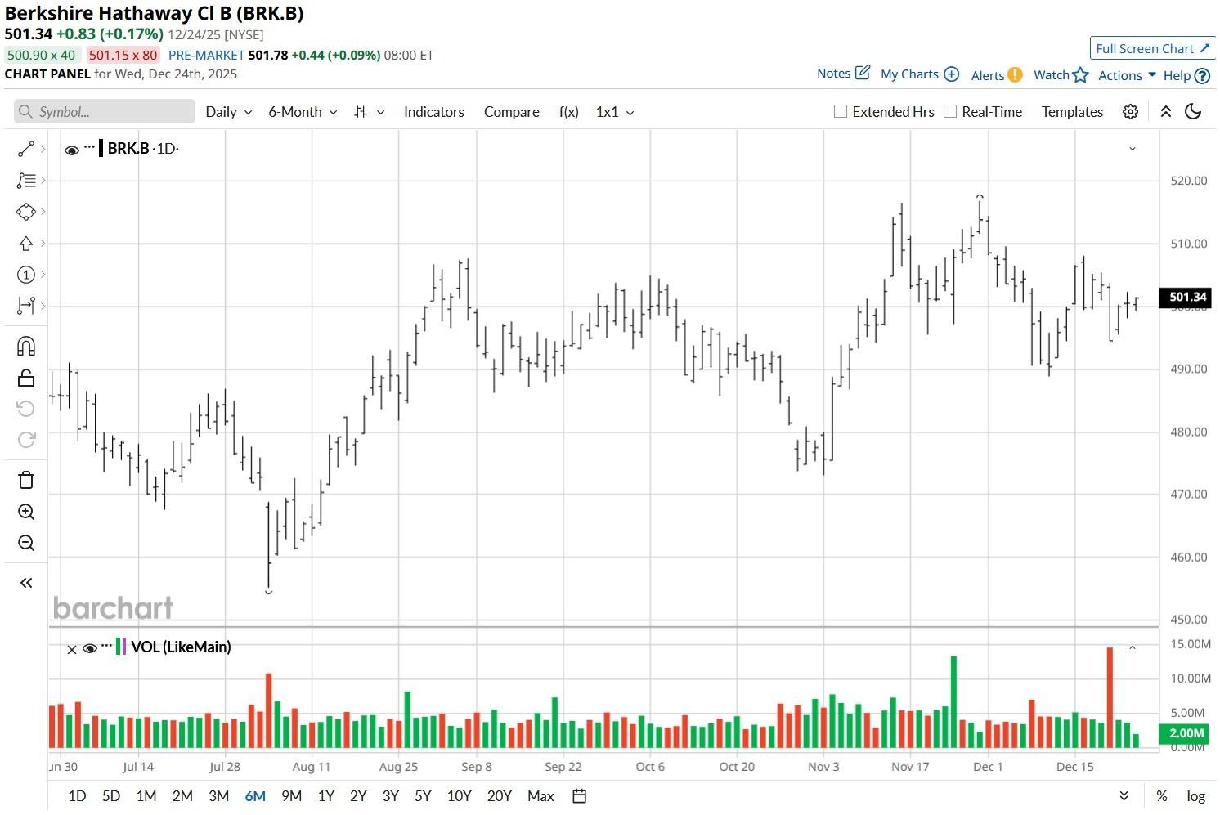Collapse the toolbar with double-chevron icon

click(1166, 112)
